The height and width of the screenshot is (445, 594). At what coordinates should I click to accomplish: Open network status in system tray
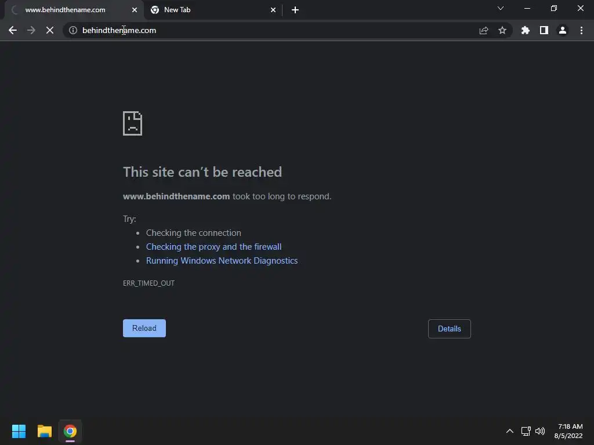coord(526,431)
